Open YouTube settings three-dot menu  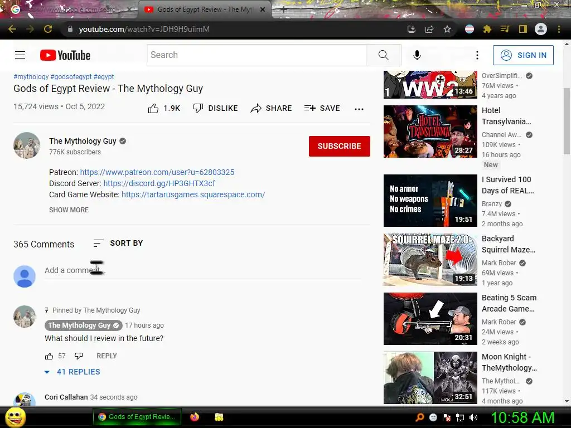(477, 55)
